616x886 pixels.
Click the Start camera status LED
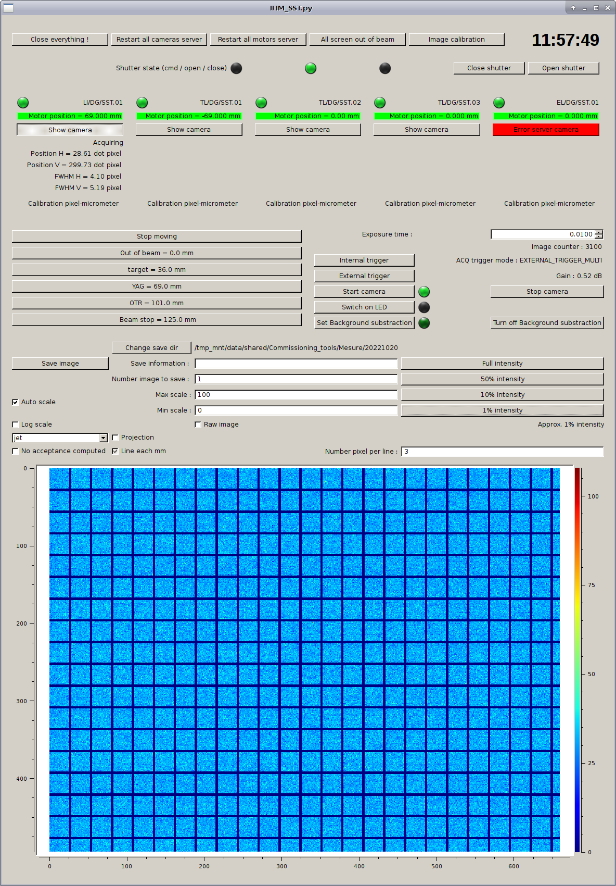[424, 292]
